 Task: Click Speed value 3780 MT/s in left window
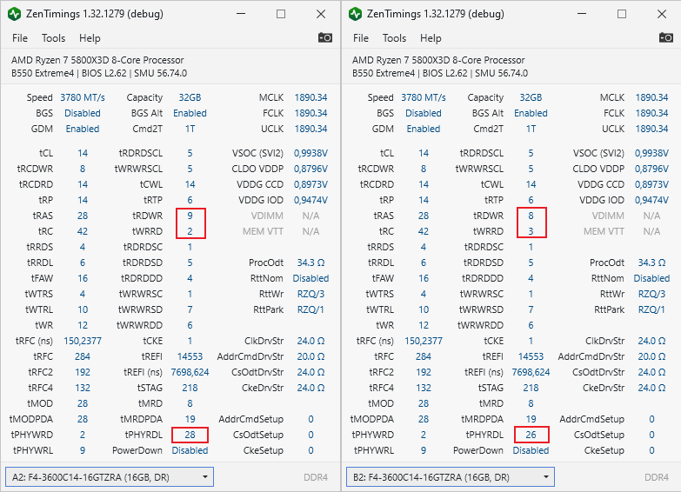83,97
